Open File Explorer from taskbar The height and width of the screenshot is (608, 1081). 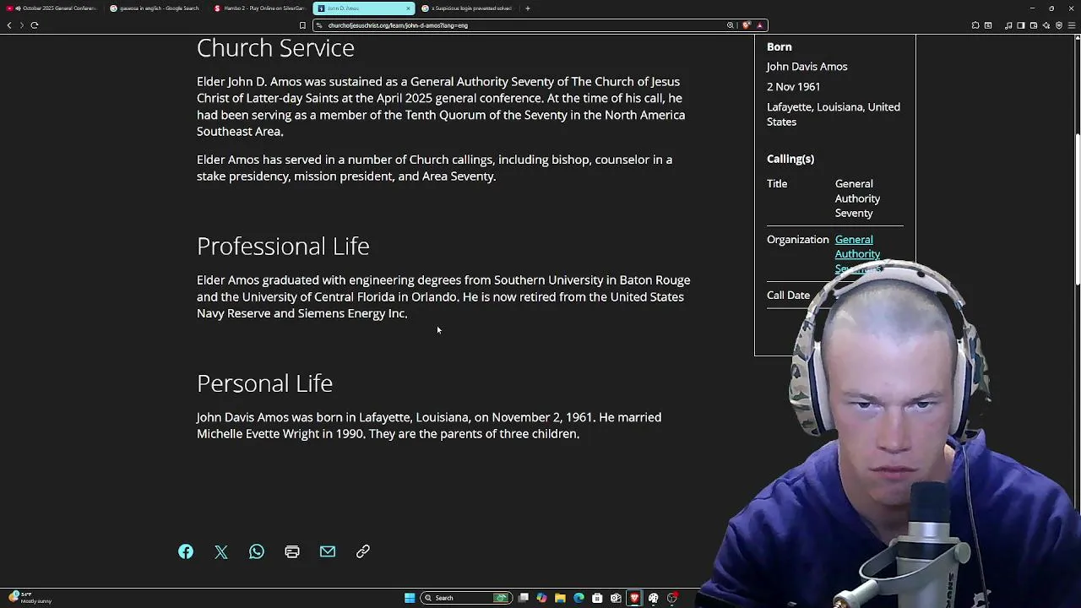click(x=560, y=598)
